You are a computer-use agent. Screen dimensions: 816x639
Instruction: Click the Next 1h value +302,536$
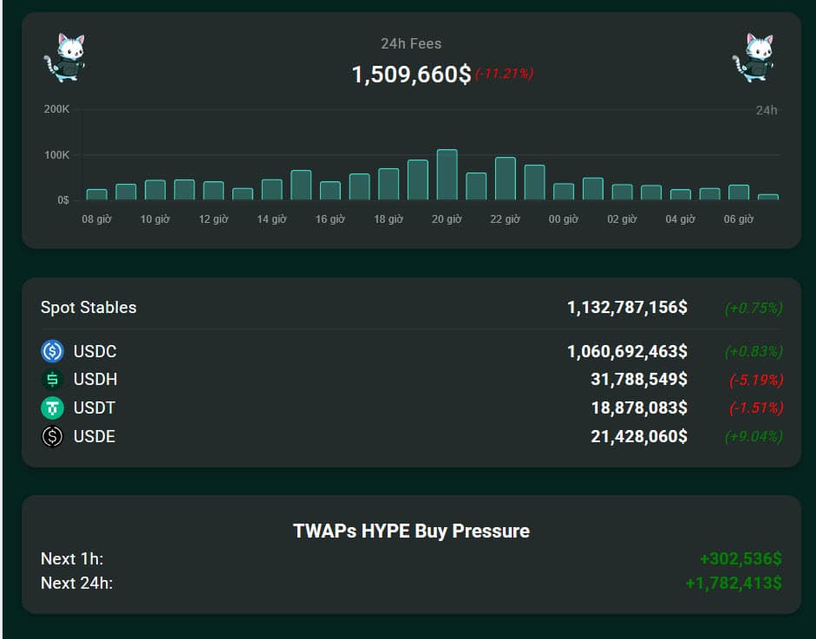[x=741, y=558]
